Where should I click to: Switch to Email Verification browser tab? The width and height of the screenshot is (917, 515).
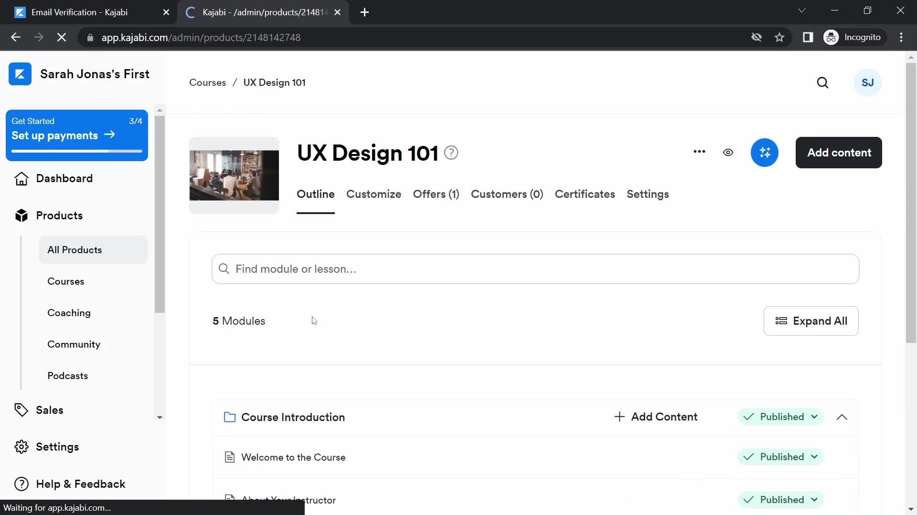coord(88,12)
